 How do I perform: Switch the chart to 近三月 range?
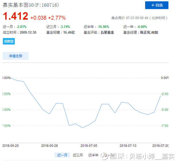(78, 155)
